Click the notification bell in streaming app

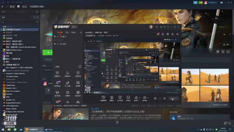click(x=172, y=34)
